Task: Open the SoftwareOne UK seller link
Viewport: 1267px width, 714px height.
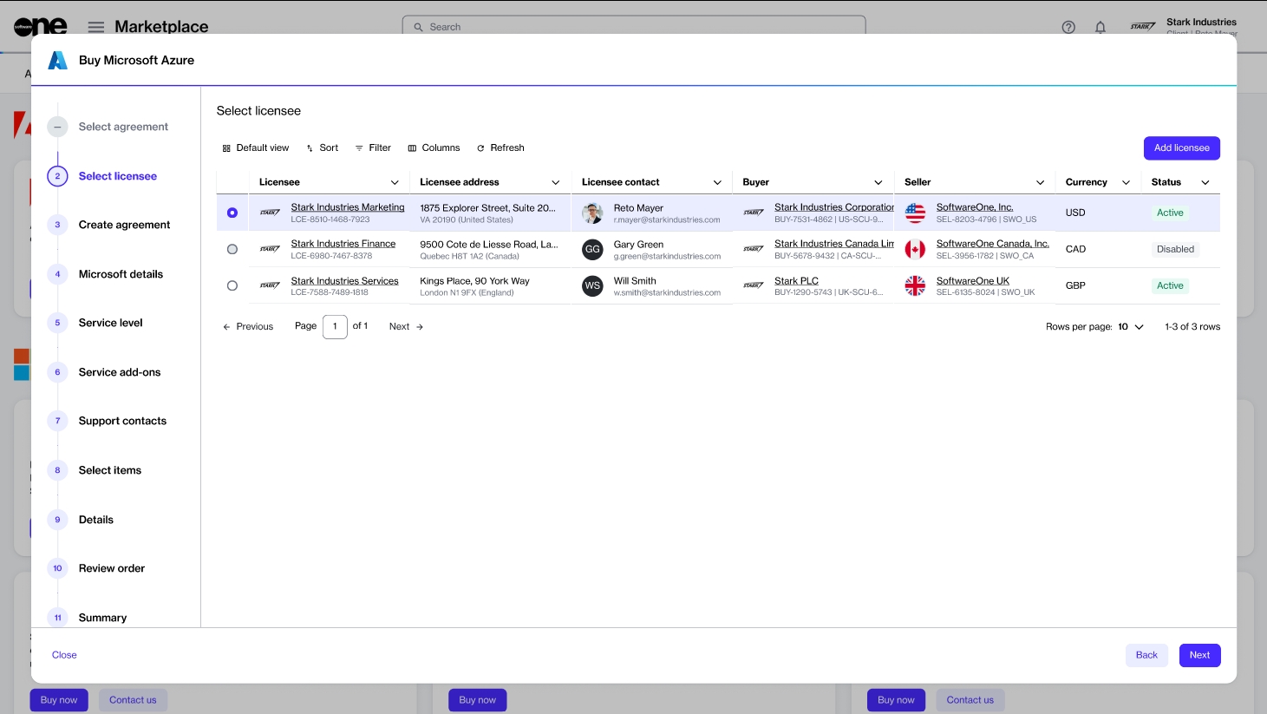Action: pos(972,281)
